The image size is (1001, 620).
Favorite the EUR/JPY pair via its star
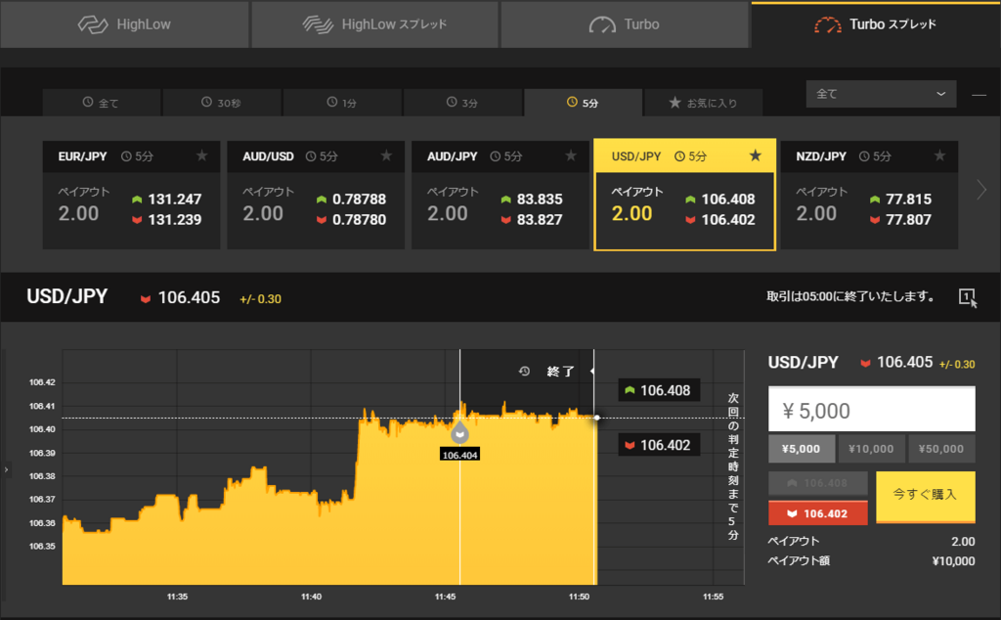(x=202, y=155)
